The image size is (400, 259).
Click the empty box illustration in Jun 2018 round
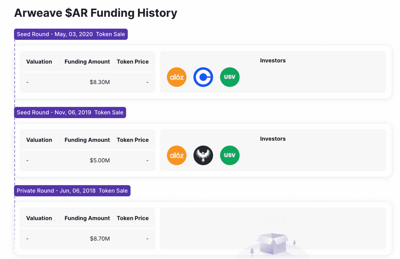click(273, 244)
